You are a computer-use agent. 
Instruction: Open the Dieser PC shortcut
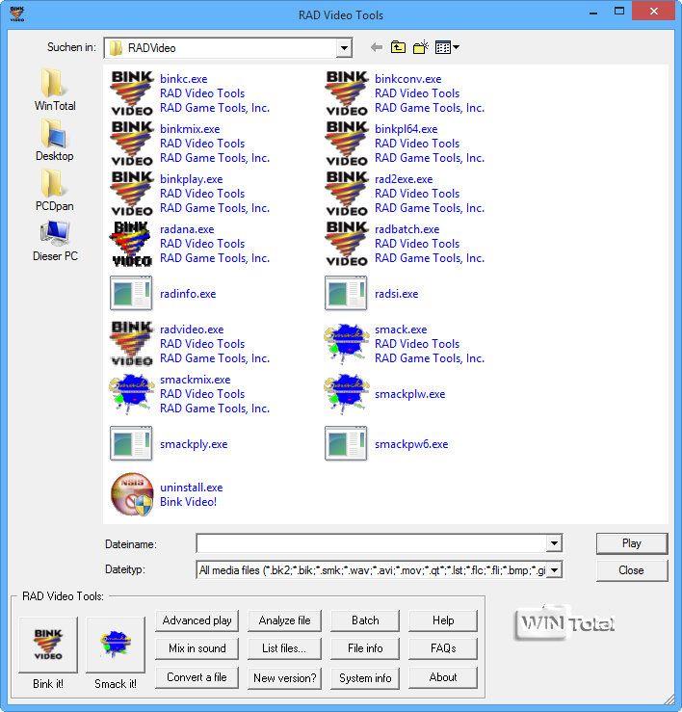(55, 241)
